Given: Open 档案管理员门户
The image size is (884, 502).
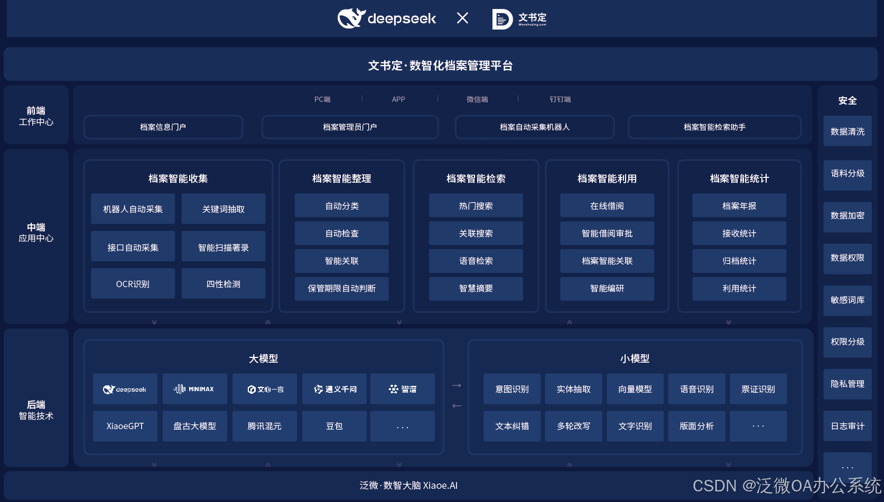Looking at the screenshot, I should pyautogui.click(x=350, y=127).
